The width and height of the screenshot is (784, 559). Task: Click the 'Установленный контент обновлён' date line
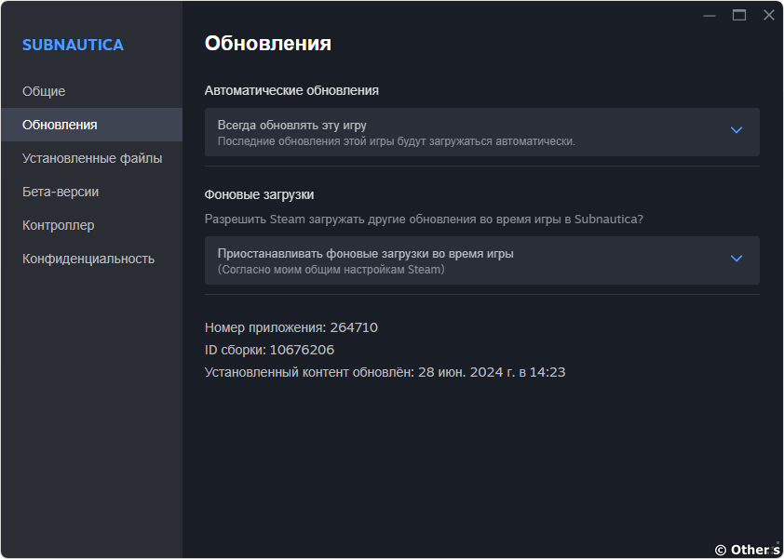385,372
